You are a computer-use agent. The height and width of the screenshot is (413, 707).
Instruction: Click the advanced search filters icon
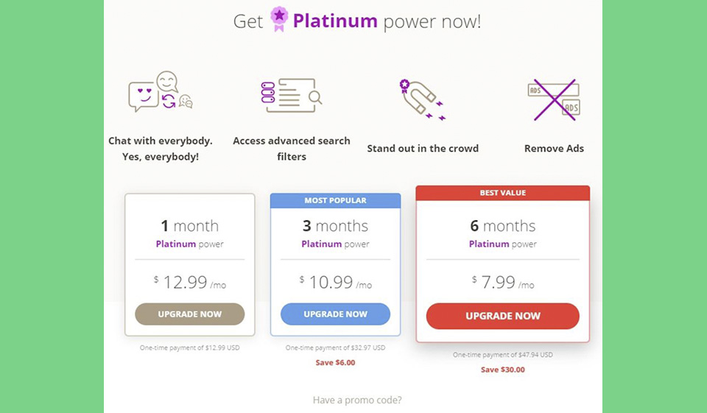pos(291,96)
